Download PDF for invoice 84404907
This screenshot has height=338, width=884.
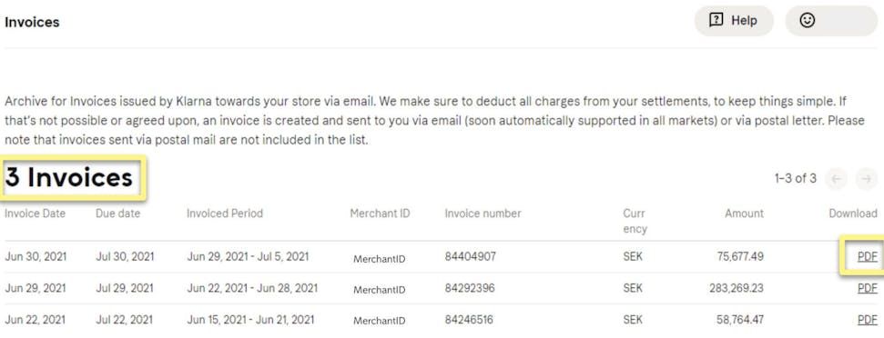pyautogui.click(x=867, y=256)
